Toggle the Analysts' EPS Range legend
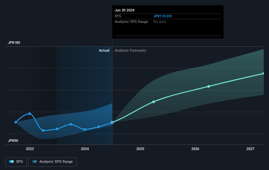 [52, 162]
